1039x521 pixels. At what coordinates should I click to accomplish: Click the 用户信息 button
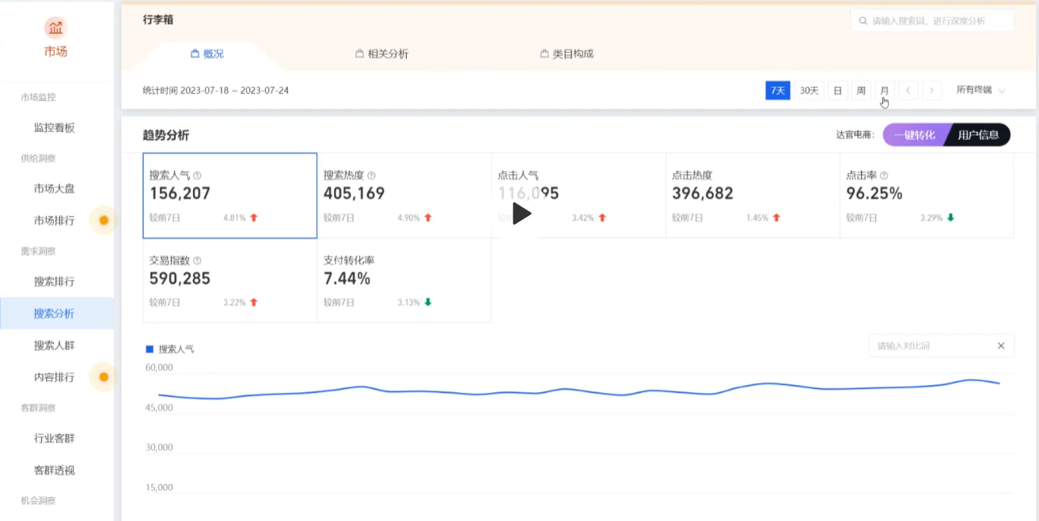pyautogui.click(x=978, y=135)
